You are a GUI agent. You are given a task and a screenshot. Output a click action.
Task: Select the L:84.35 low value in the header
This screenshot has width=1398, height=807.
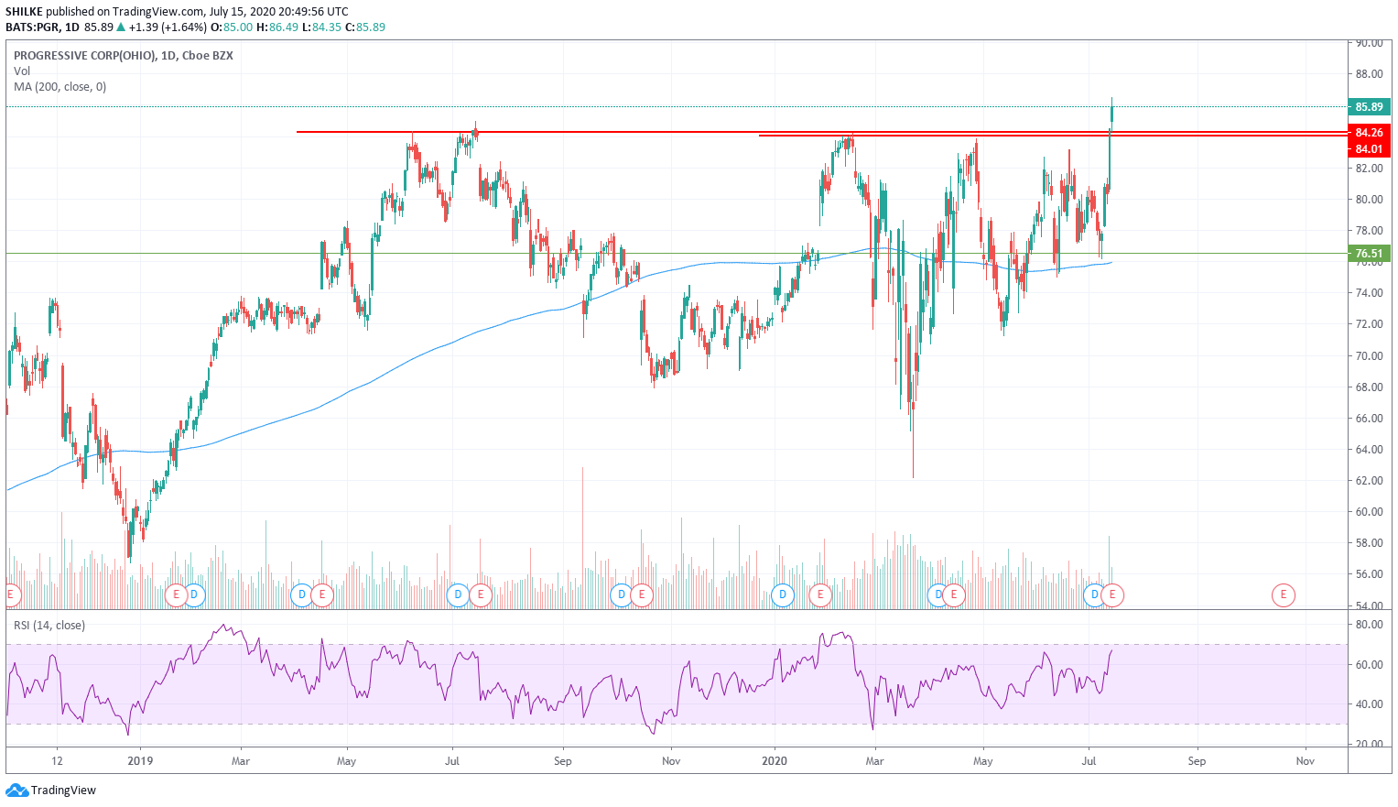(322, 27)
